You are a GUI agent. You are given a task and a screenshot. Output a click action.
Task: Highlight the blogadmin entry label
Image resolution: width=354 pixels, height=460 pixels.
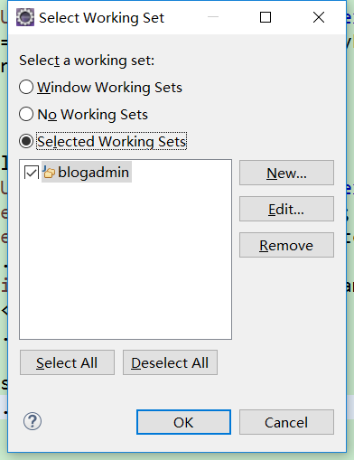pyautogui.click(x=93, y=173)
